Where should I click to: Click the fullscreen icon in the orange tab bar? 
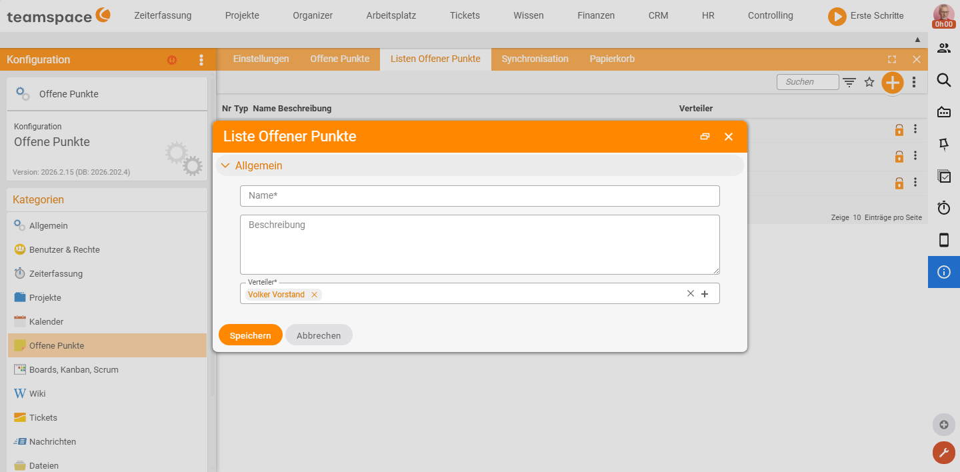(x=892, y=59)
